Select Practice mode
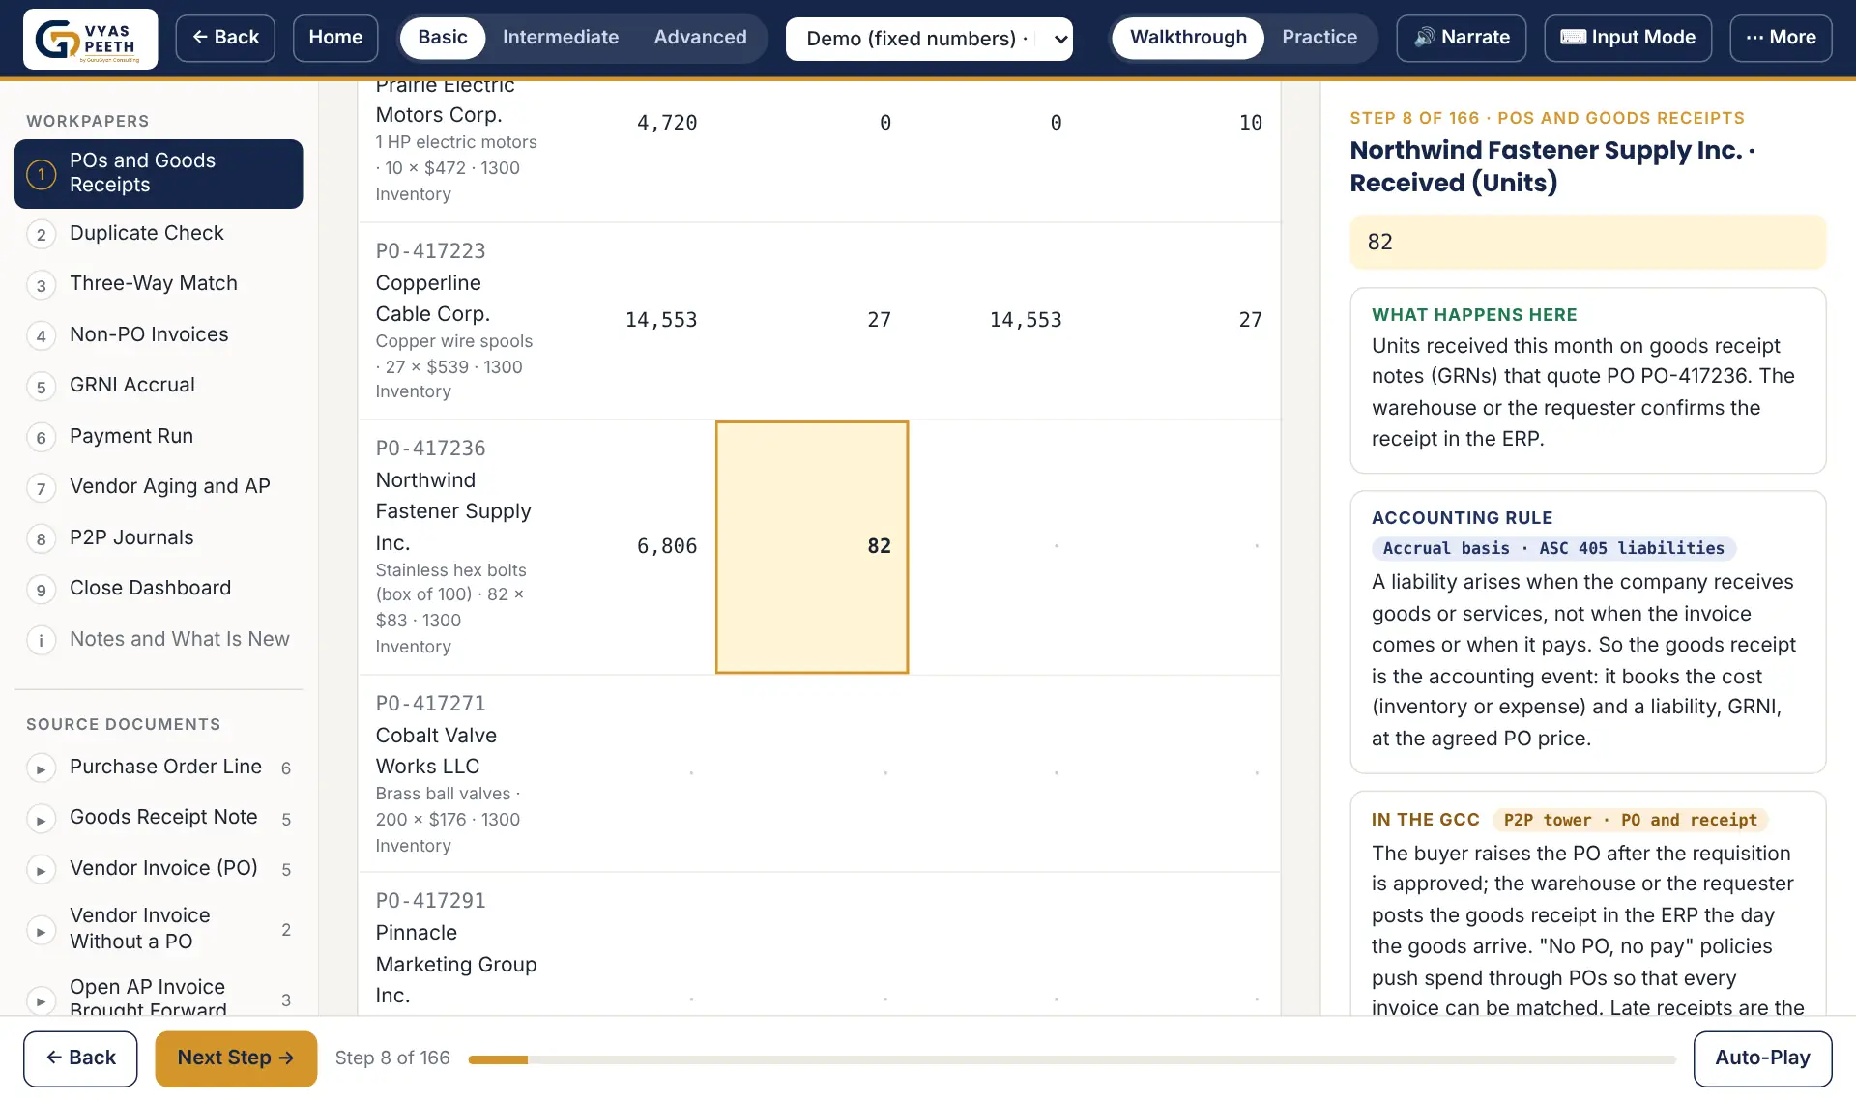Viewport: 1856px width, 1102px height. (1319, 38)
